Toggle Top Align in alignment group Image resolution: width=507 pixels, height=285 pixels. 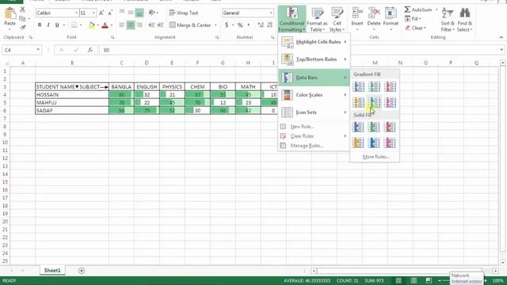(122, 13)
